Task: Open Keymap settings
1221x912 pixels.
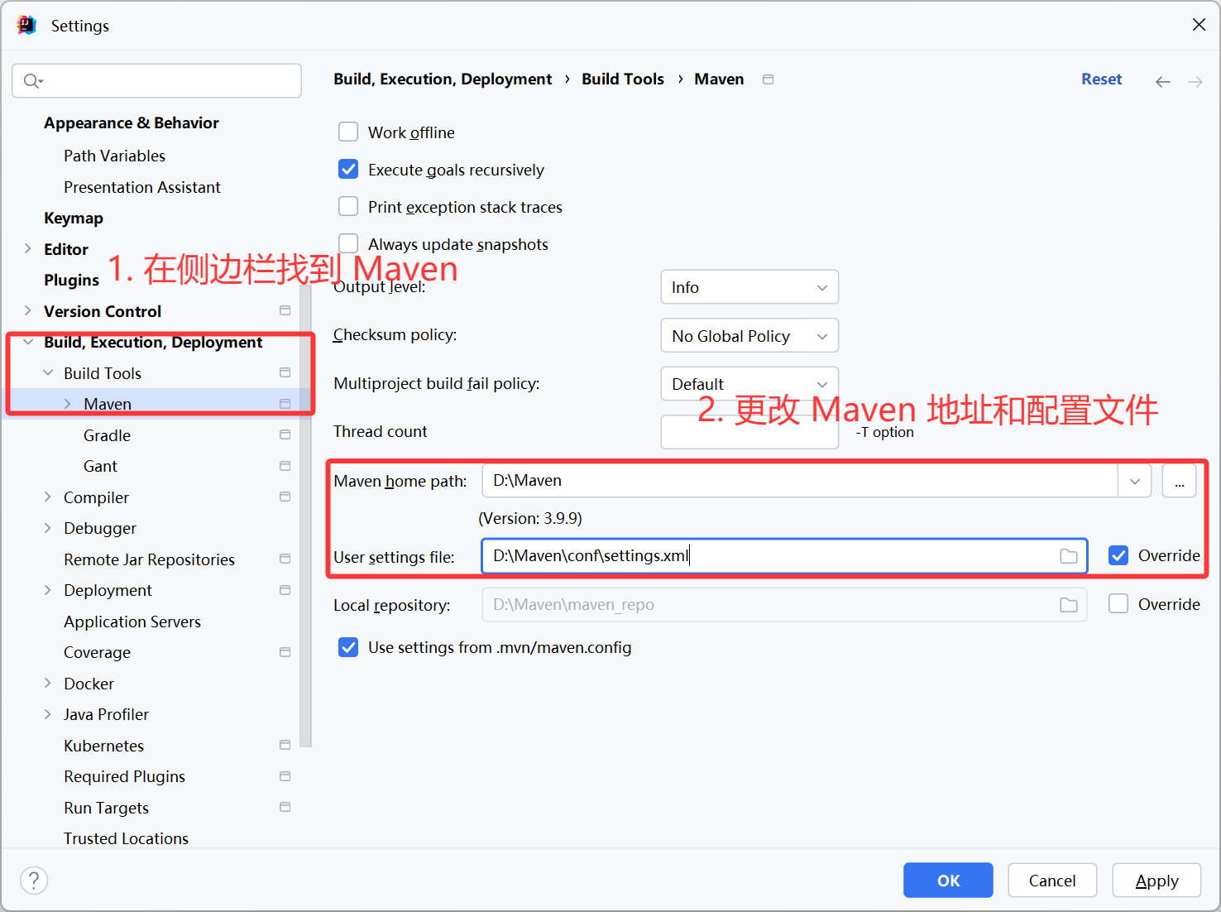Action: pos(74,218)
